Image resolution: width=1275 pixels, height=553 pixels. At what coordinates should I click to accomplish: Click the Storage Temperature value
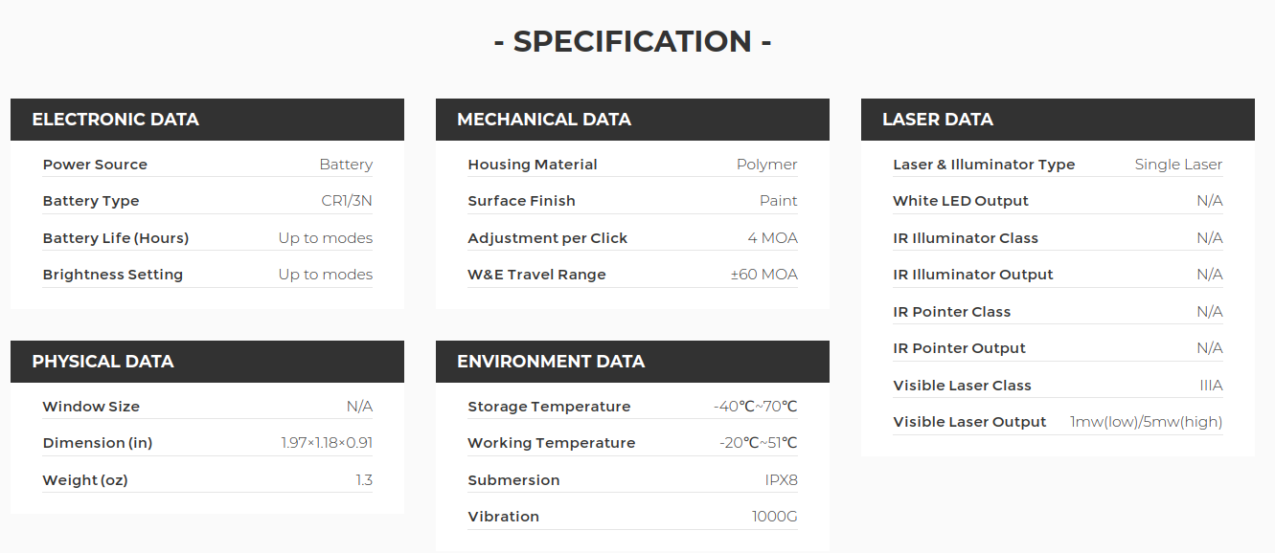756,407
